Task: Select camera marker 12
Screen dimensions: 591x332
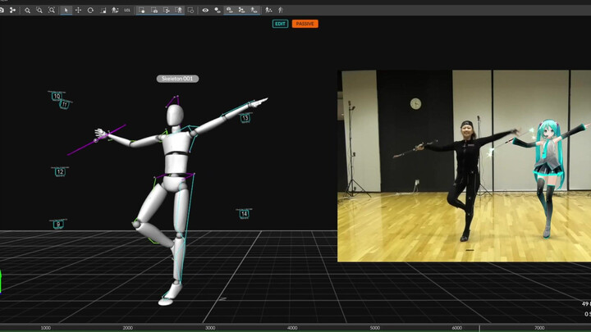Action: coord(60,172)
